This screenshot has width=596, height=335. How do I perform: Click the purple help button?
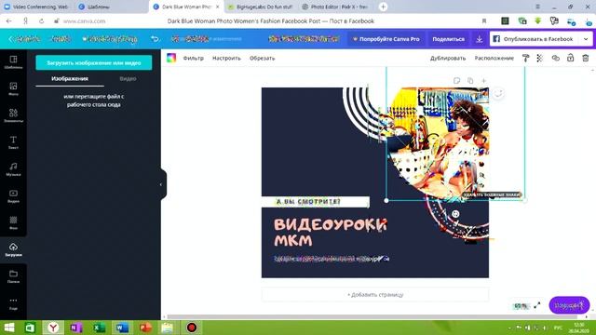569,305
